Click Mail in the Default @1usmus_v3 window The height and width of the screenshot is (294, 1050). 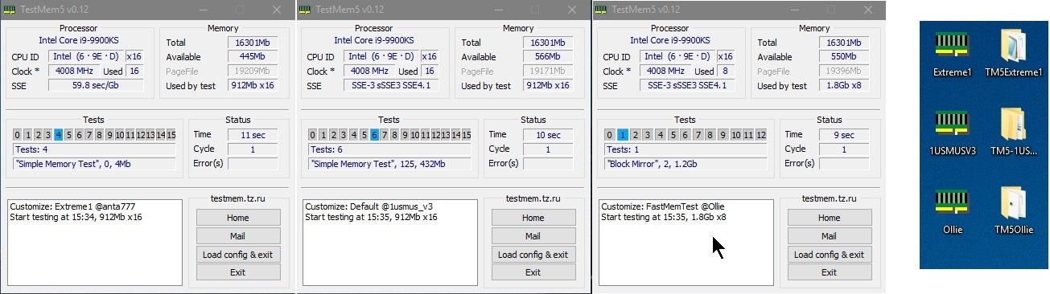[x=533, y=236]
